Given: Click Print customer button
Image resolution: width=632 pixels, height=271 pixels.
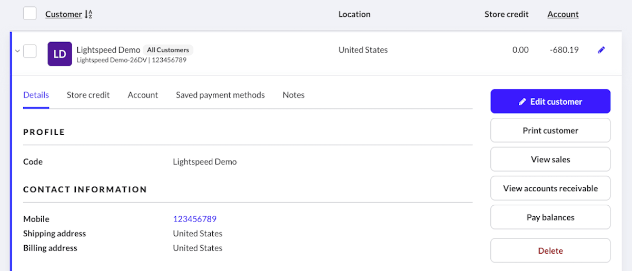Looking at the screenshot, I should 550,131.
